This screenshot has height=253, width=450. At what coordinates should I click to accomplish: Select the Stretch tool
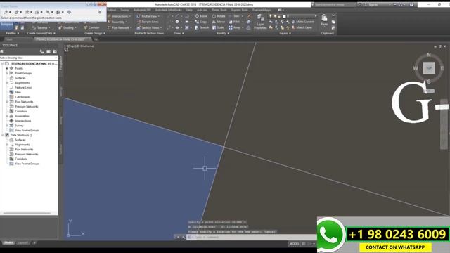202,27
